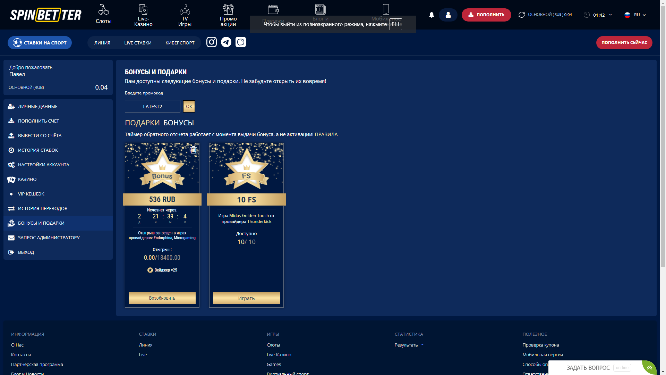Open Промо акции gift icon

point(228,9)
